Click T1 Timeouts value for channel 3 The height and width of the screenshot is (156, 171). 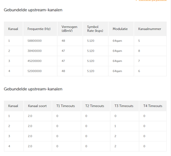57,136
